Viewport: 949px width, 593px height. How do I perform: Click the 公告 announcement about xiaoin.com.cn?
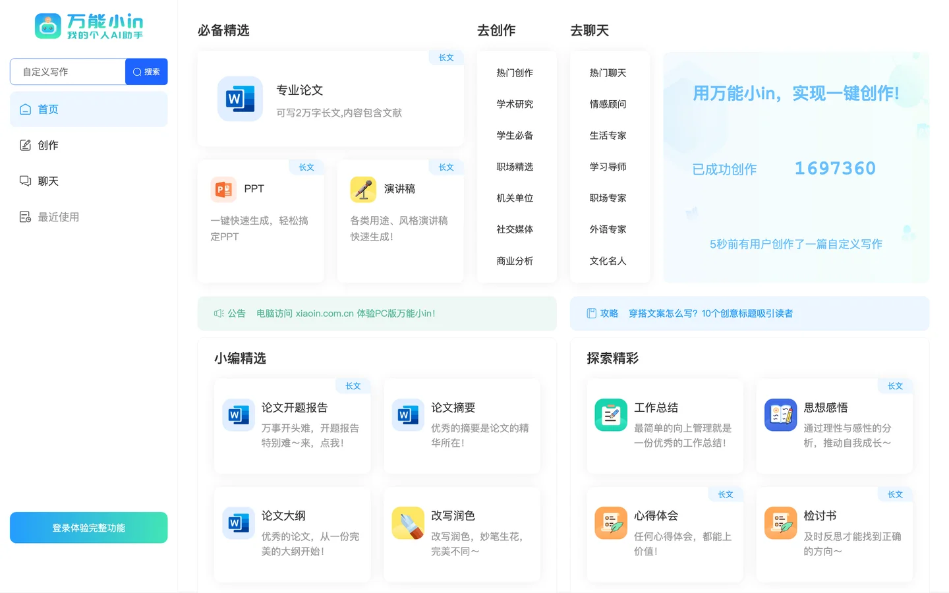(345, 314)
